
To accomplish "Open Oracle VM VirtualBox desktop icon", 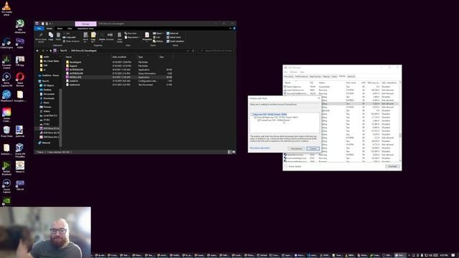I will [x=20, y=150].
